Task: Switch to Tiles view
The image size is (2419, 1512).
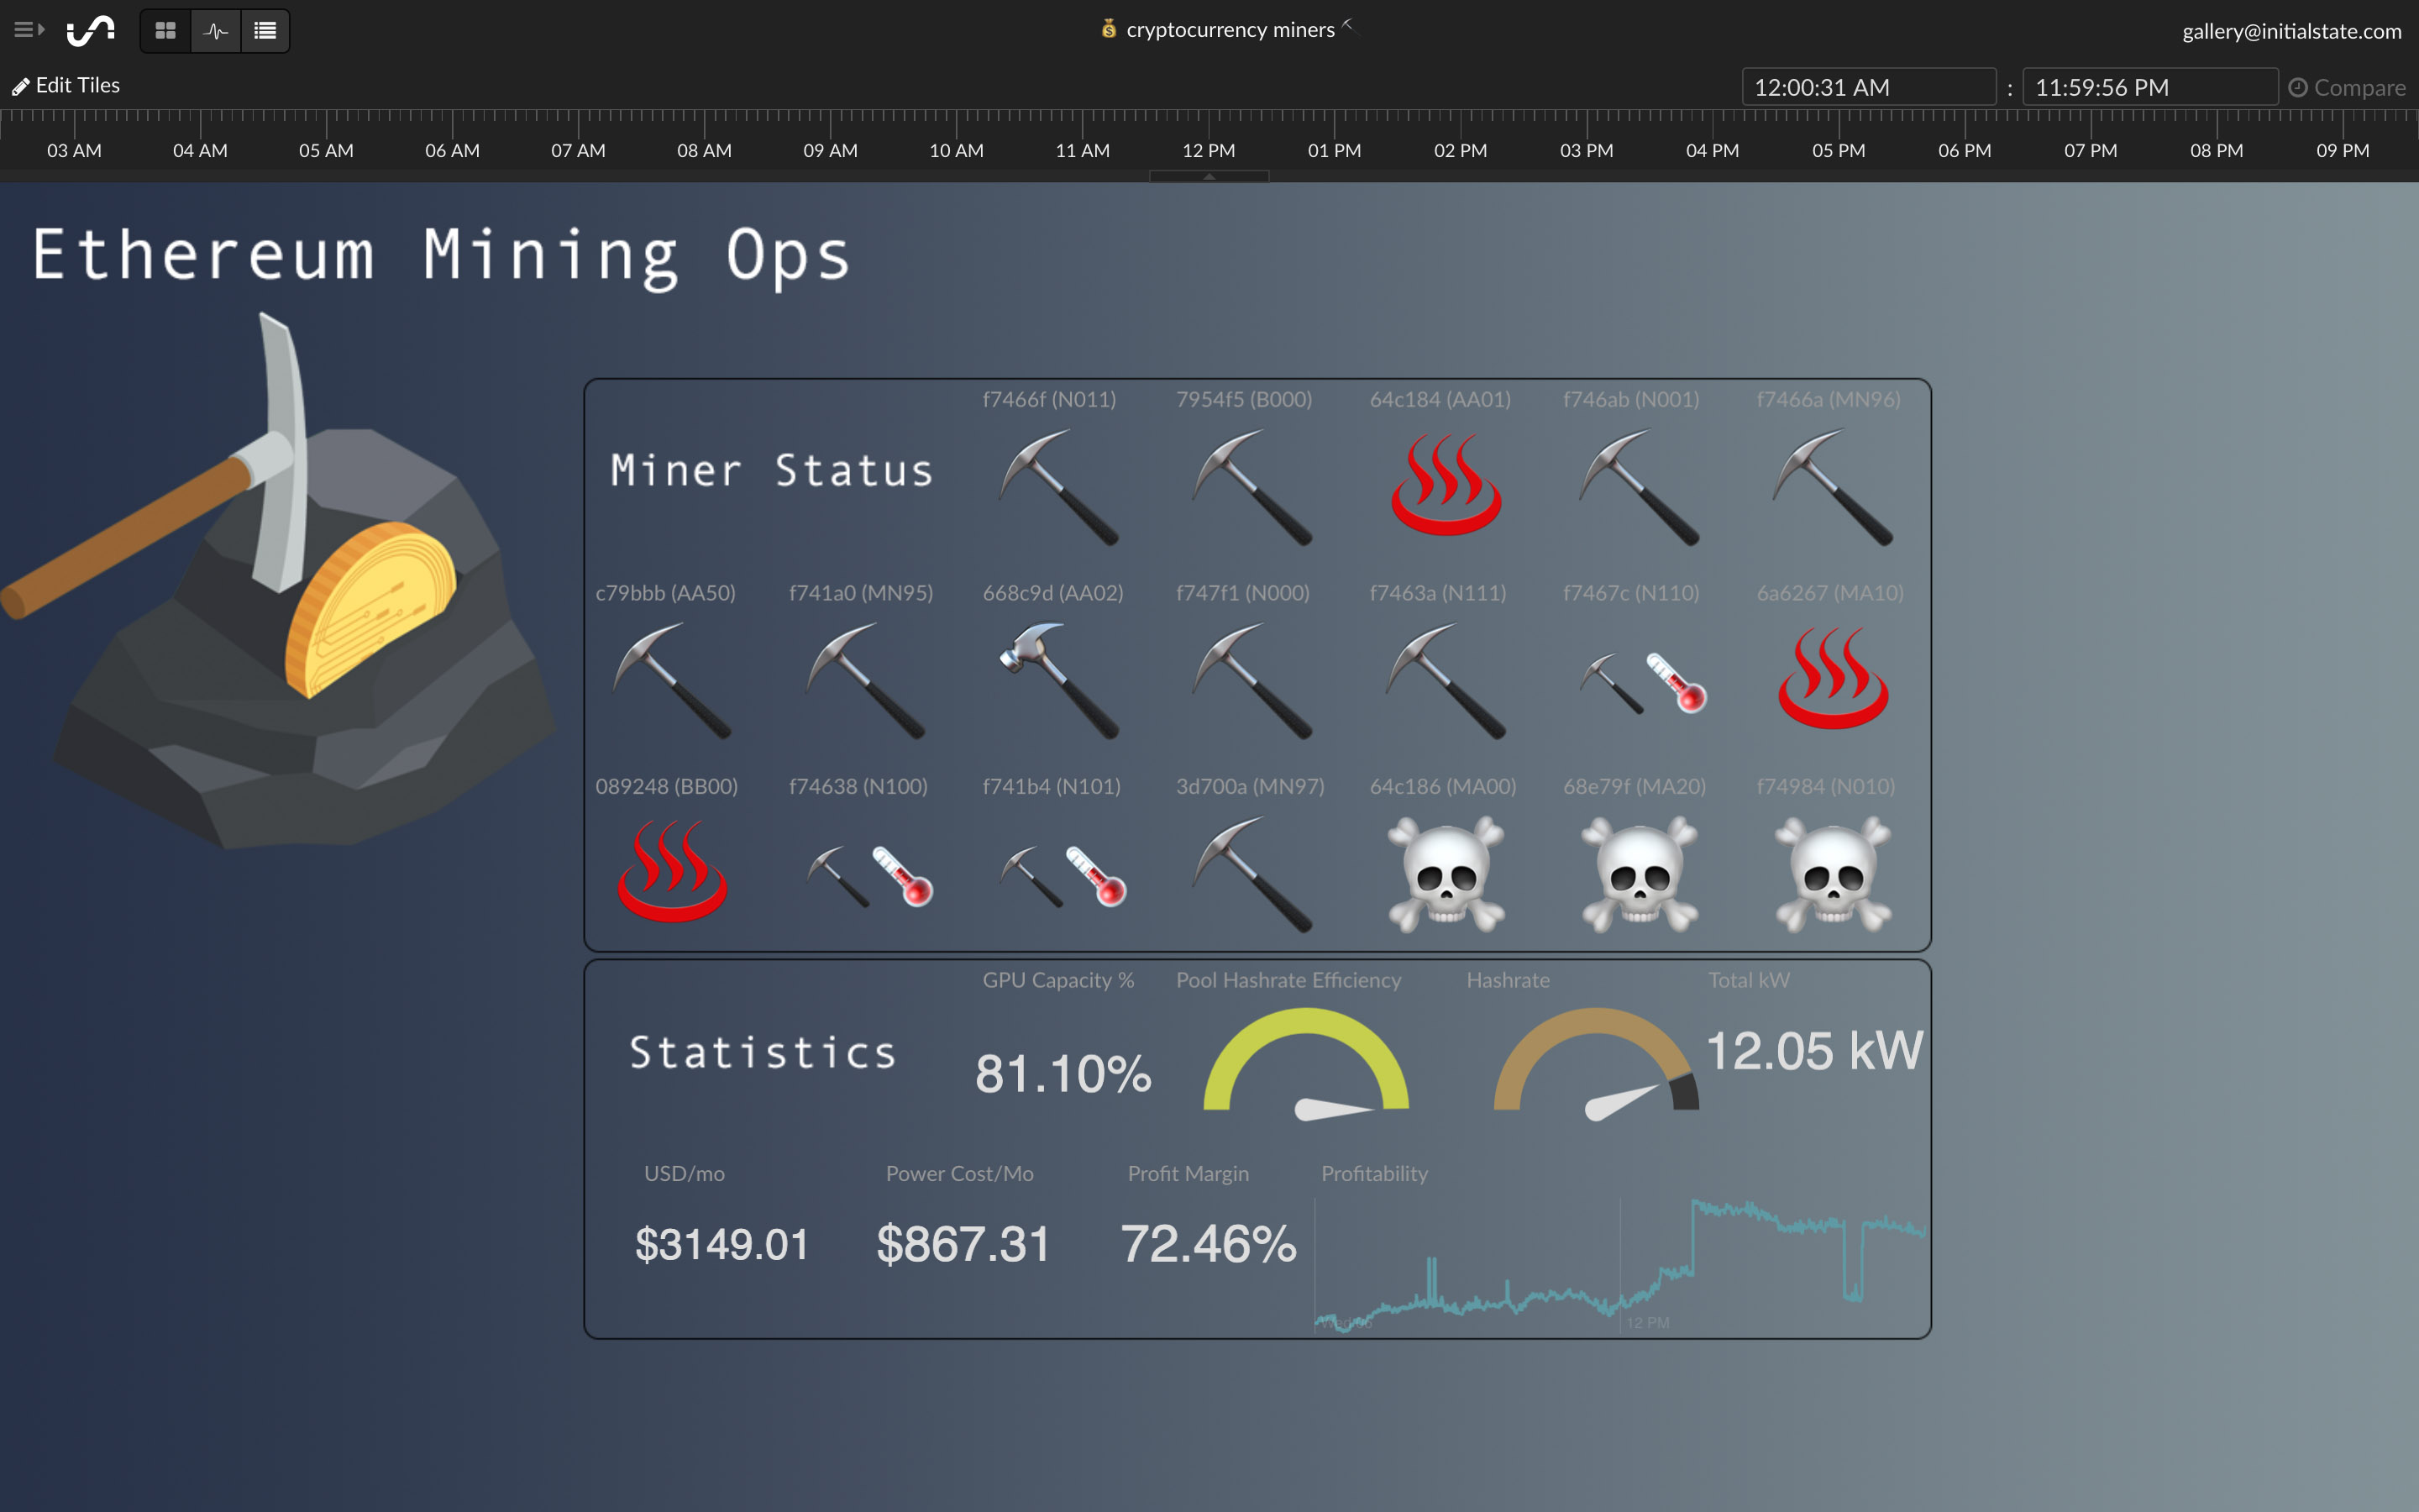Action: point(166,31)
